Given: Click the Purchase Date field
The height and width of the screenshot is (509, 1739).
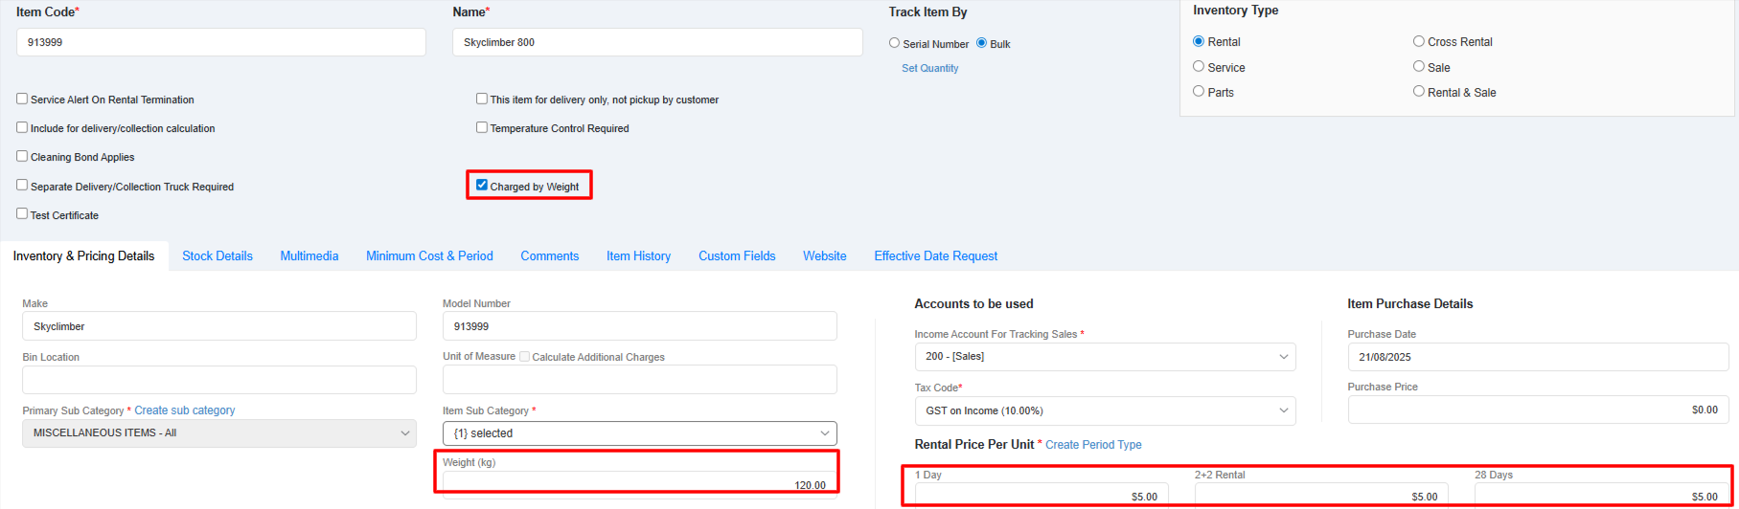Looking at the screenshot, I should click(x=1537, y=357).
